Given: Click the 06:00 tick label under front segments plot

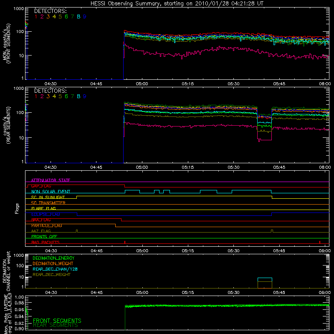Looking at the screenshot, I should (x=325, y=84).
